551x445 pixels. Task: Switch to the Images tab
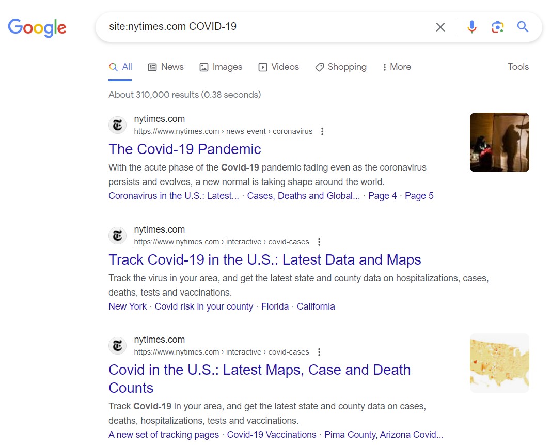(x=221, y=67)
